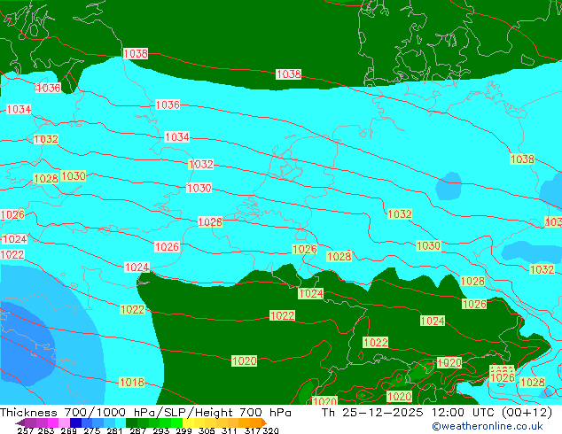Click legend value 311
The image size is (562, 434).
click(x=230, y=430)
